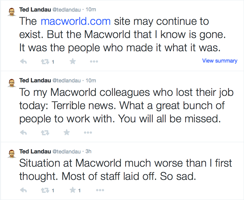Retweet the Macworld colleagues tweet
Viewport: 244px width, 200px height.
coord(45,133)
